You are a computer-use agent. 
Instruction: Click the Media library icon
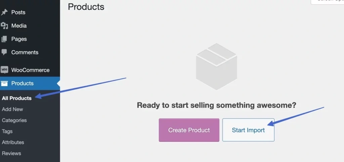(4, 26)
